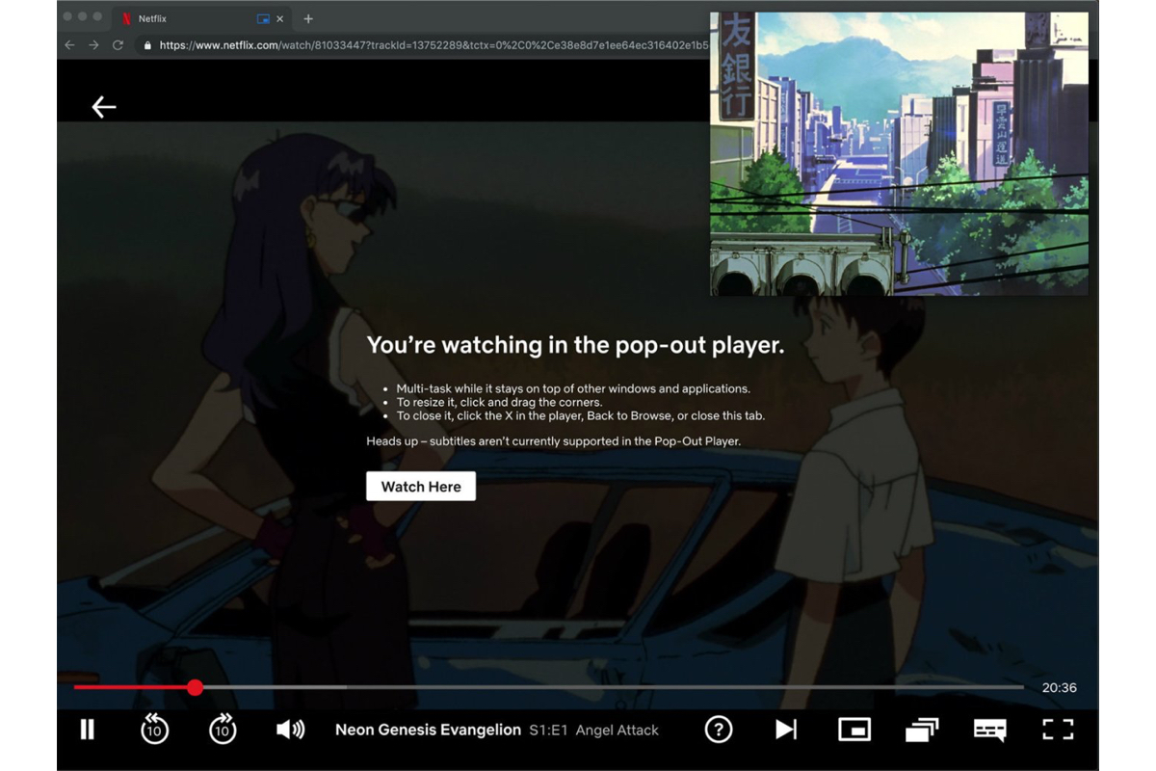Click the pop-out player video window
Viewport: 1156px width, 771px height.
pyautogui.click(x=900, y=153)
